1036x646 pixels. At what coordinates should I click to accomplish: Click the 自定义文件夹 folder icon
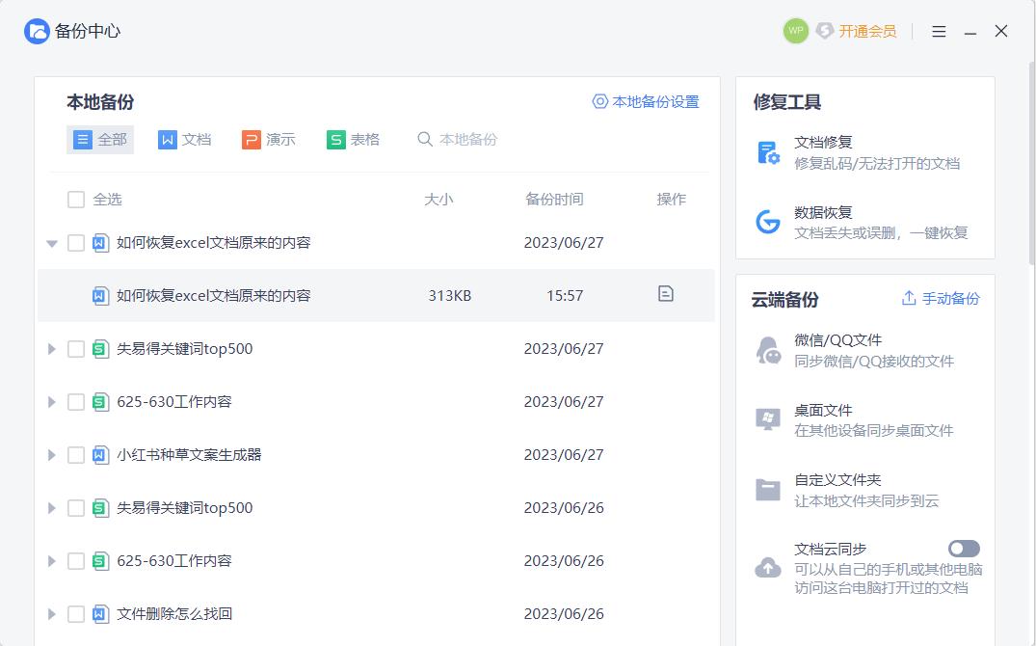pyautogui.click(x=767, y=488)
